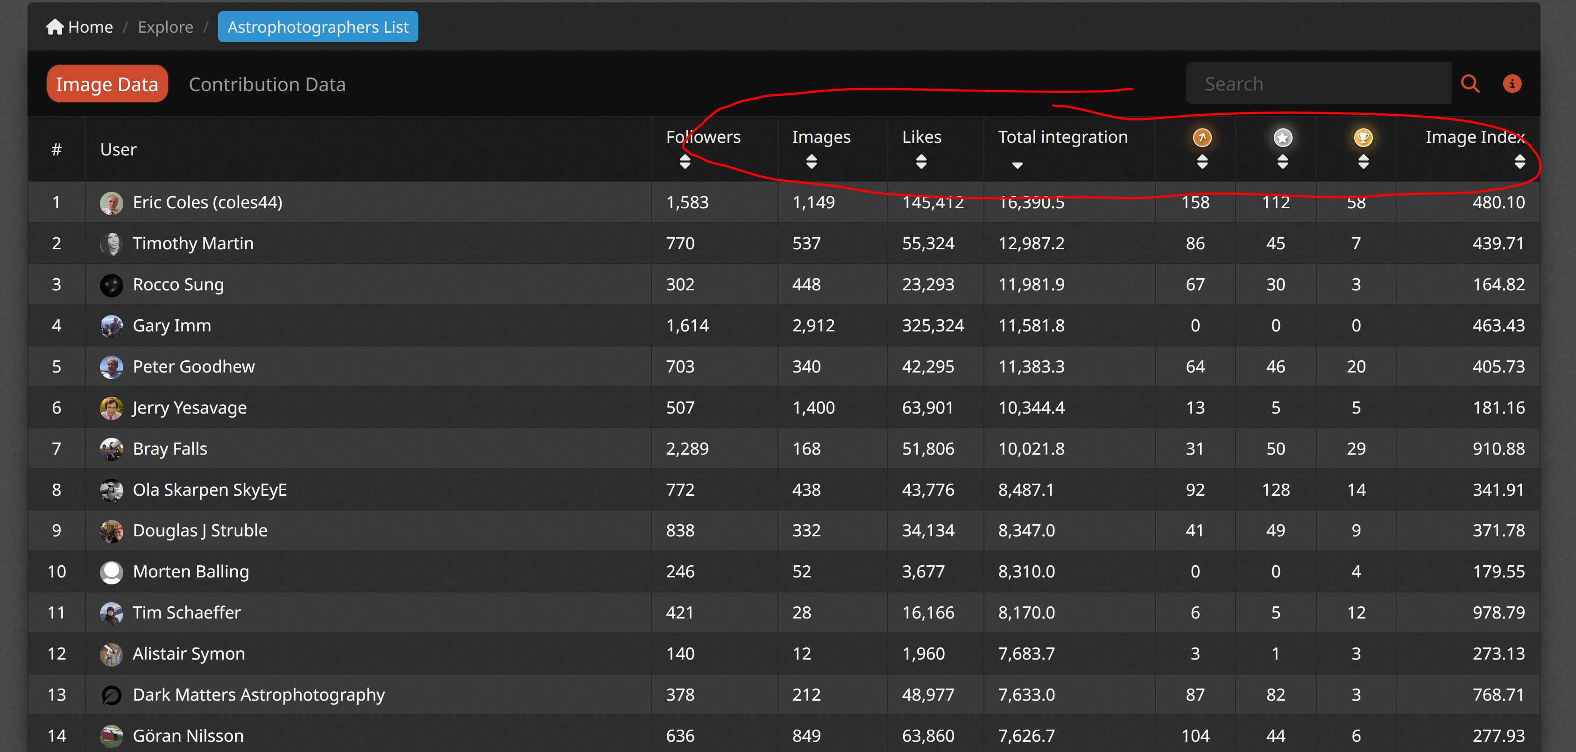Click Total integration value 7,683.7
Screen dimensions: 1576x752
point(1026,654)
